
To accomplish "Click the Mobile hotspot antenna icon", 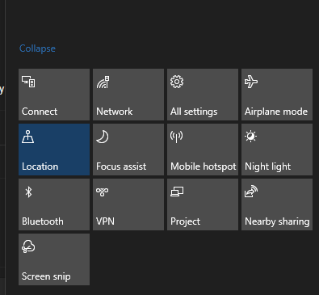I will pyautogui.click(x=177, y=137).
